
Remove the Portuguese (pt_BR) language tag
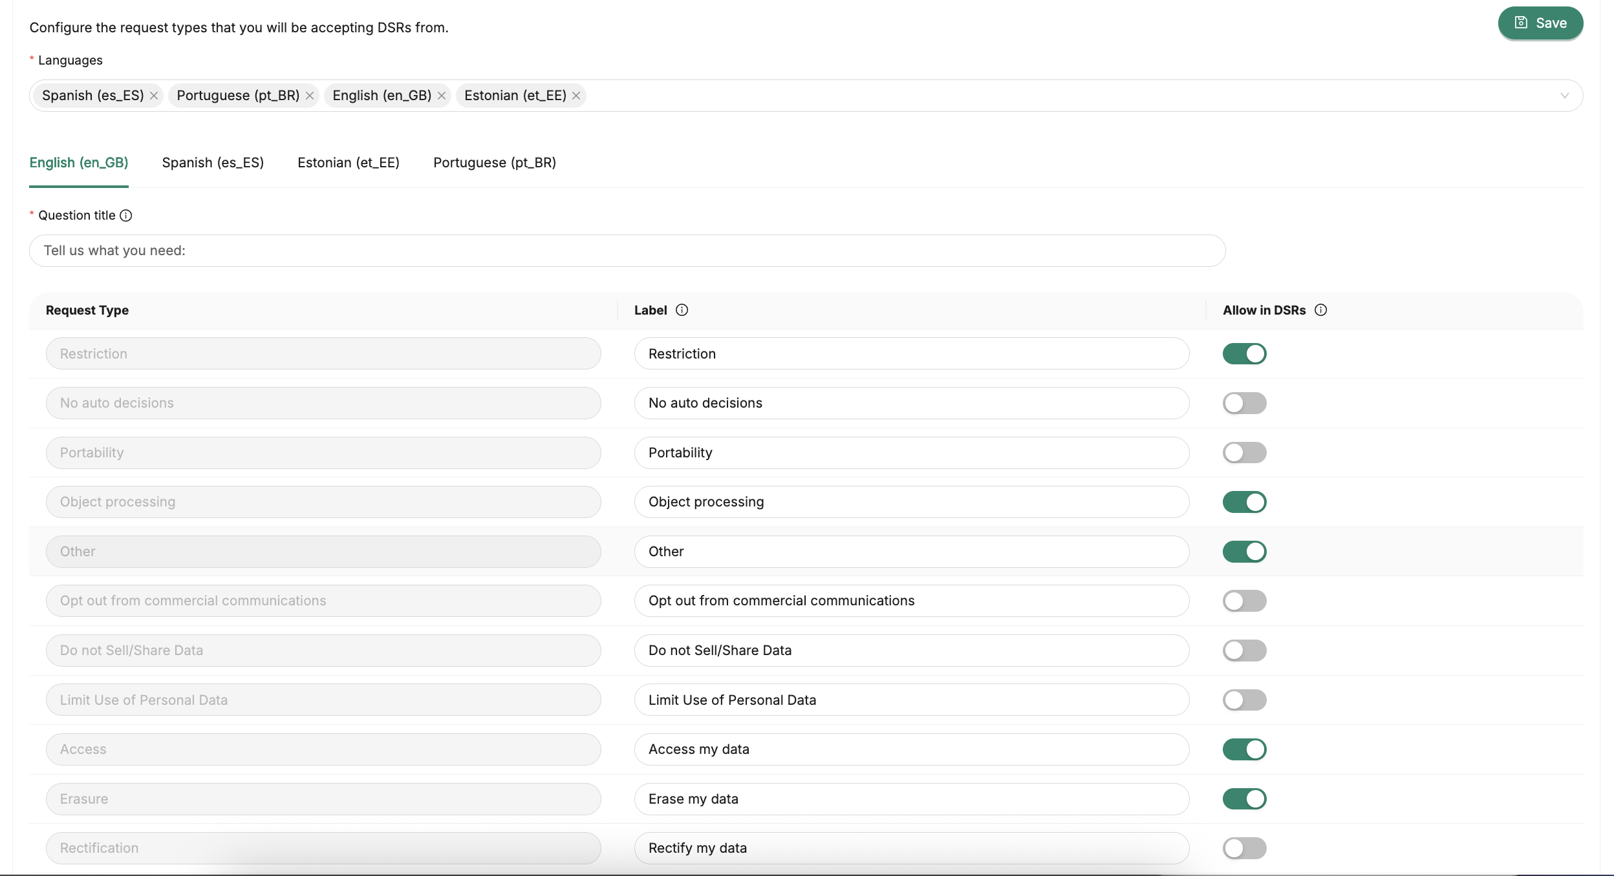(310, 96)
